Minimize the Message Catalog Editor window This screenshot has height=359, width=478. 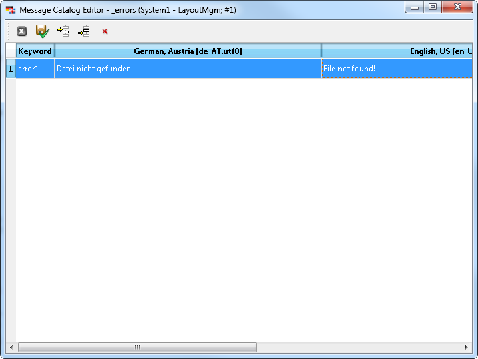[x=415, y=7]
